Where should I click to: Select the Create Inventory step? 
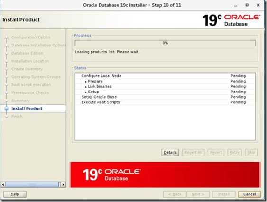[x=27, y=69]
